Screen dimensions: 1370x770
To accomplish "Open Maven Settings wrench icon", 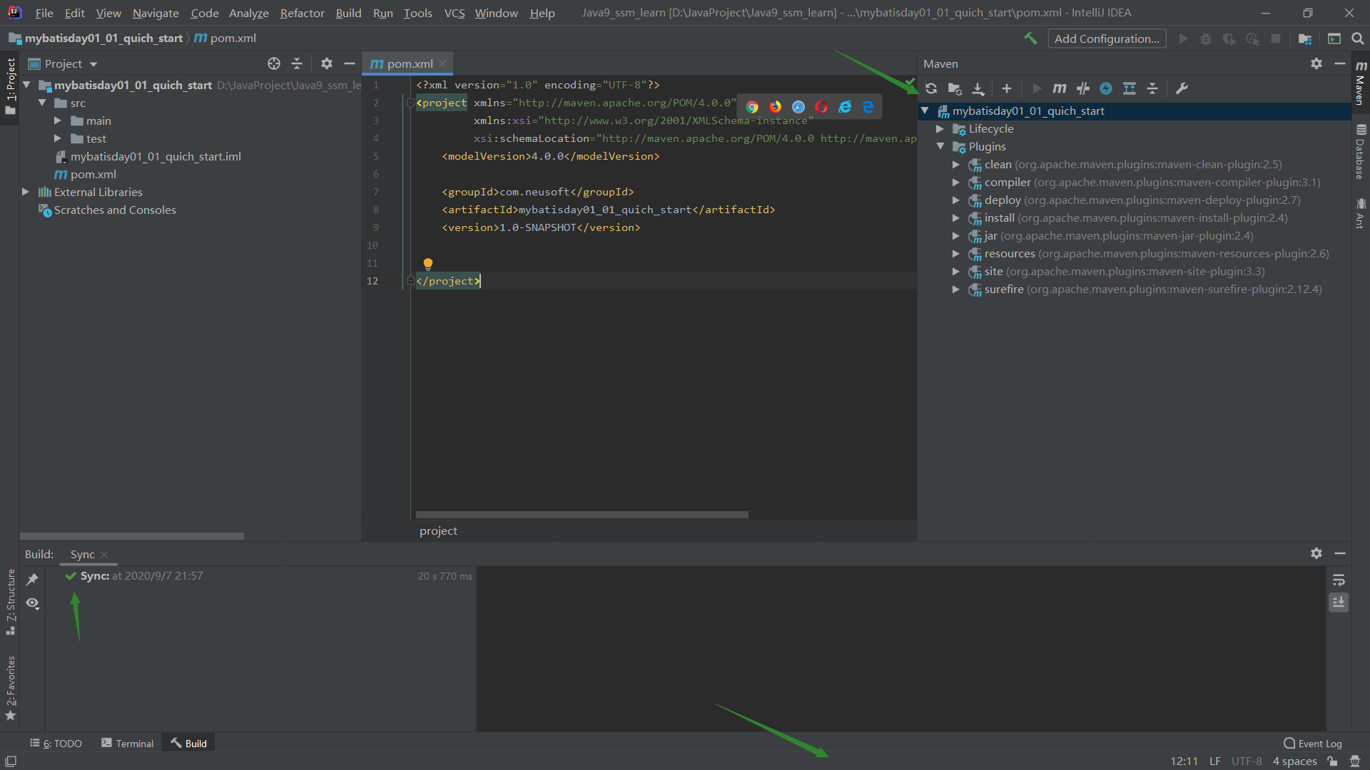I will pyautogui.click(x=1182, y=88).
